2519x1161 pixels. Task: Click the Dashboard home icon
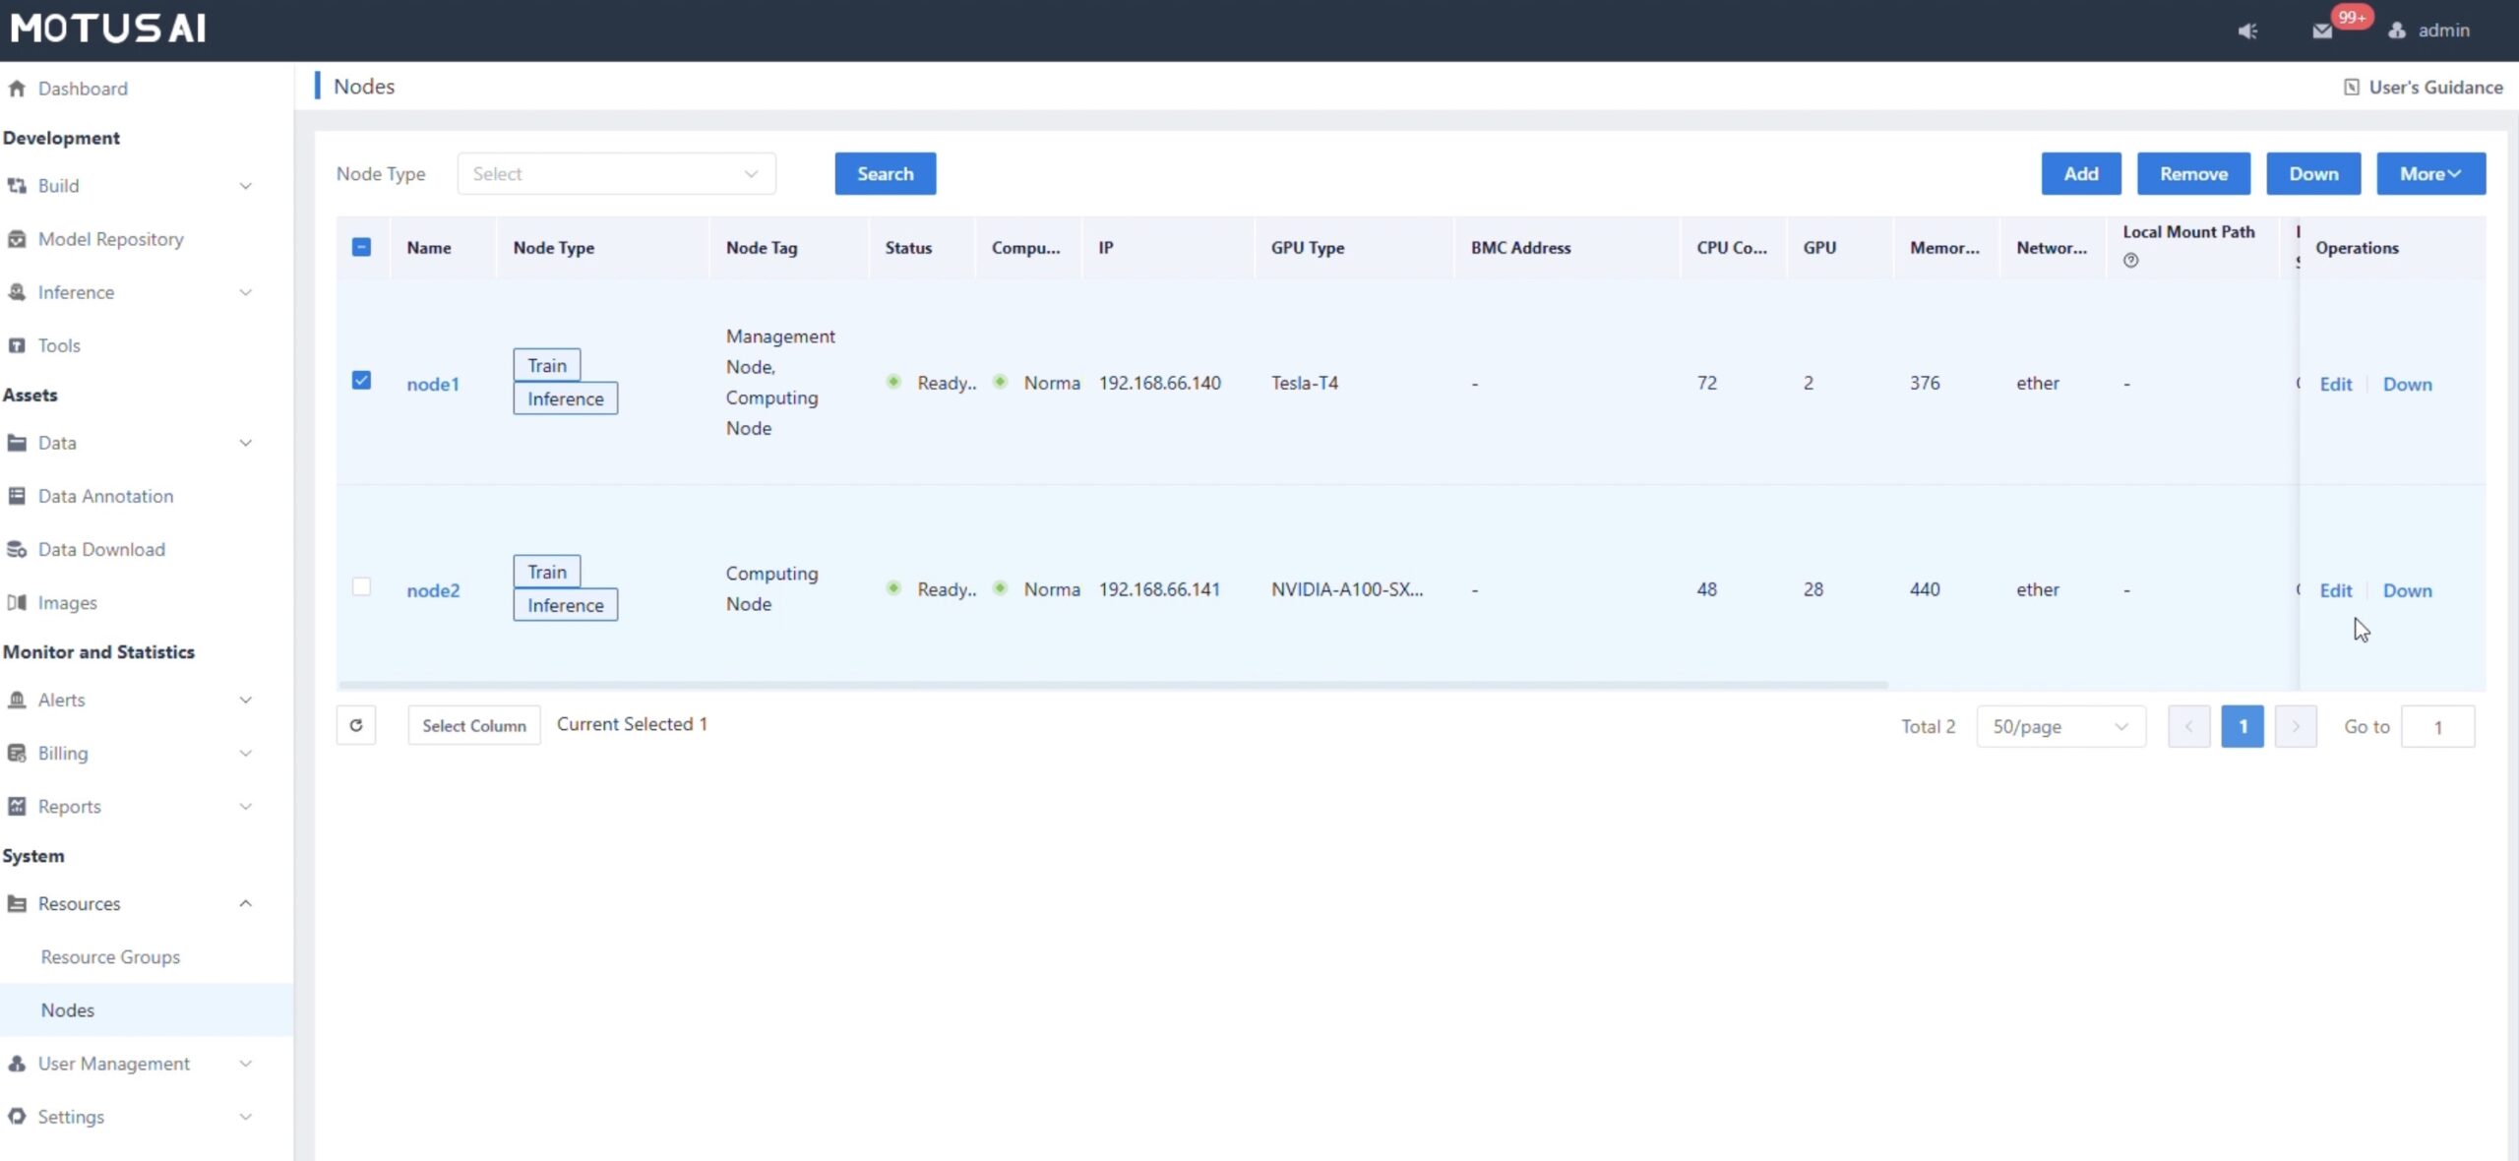click(17, 89)
